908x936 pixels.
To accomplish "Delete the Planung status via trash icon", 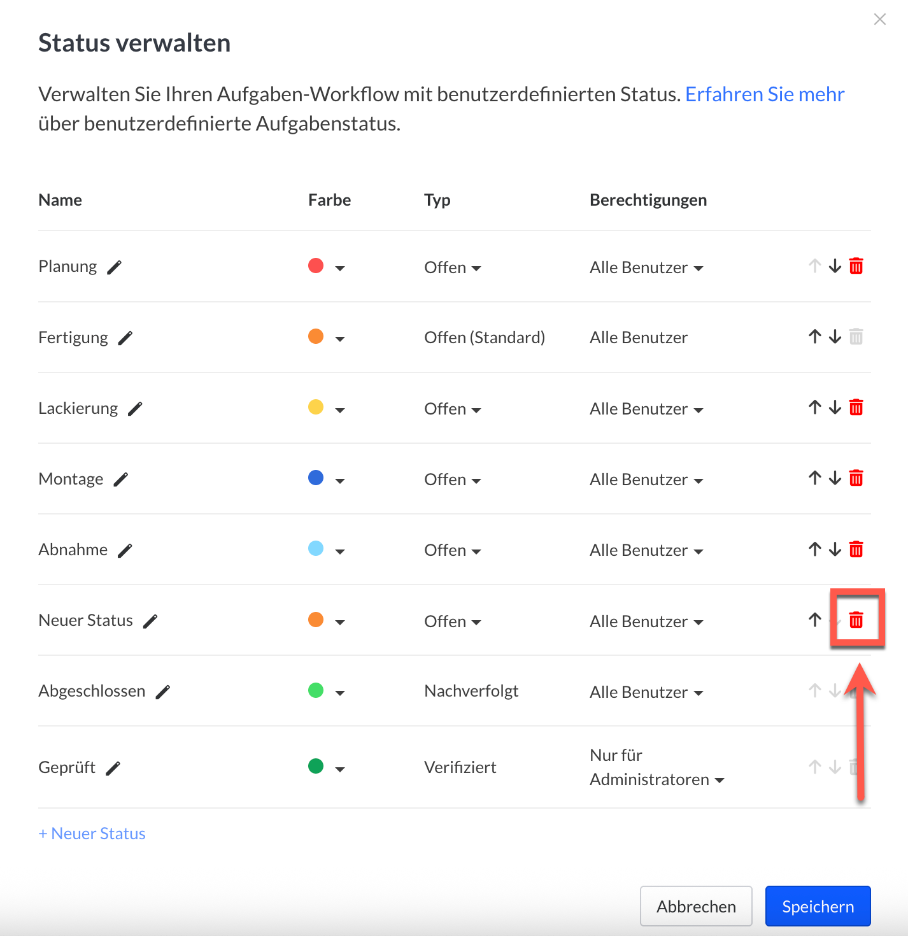I will (x=856, y=266).
